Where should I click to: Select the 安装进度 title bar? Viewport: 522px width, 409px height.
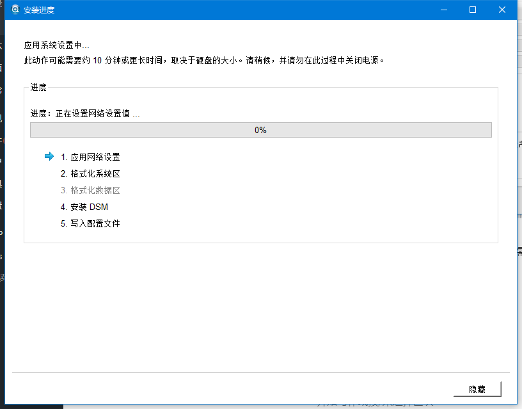click(x=256, y=10)
